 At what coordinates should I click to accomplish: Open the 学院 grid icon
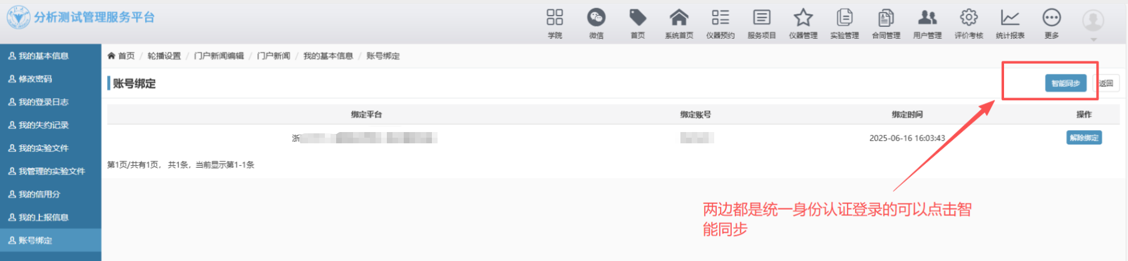point(555,18)
